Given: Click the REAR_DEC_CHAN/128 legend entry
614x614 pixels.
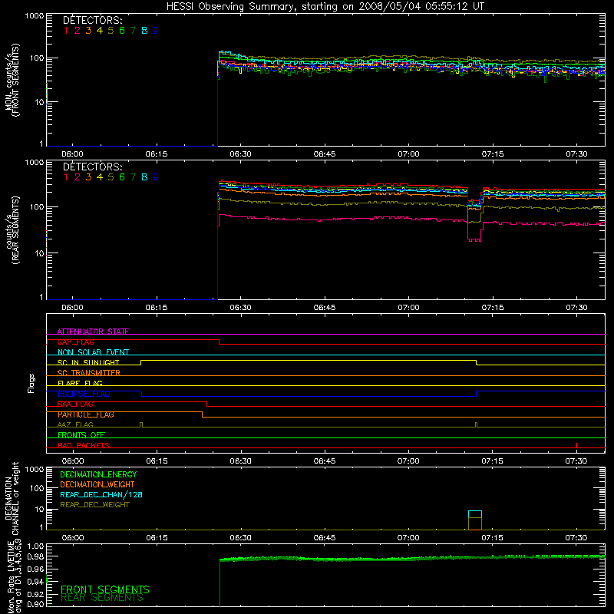Looking at the screenshot, I should (101, 494).
